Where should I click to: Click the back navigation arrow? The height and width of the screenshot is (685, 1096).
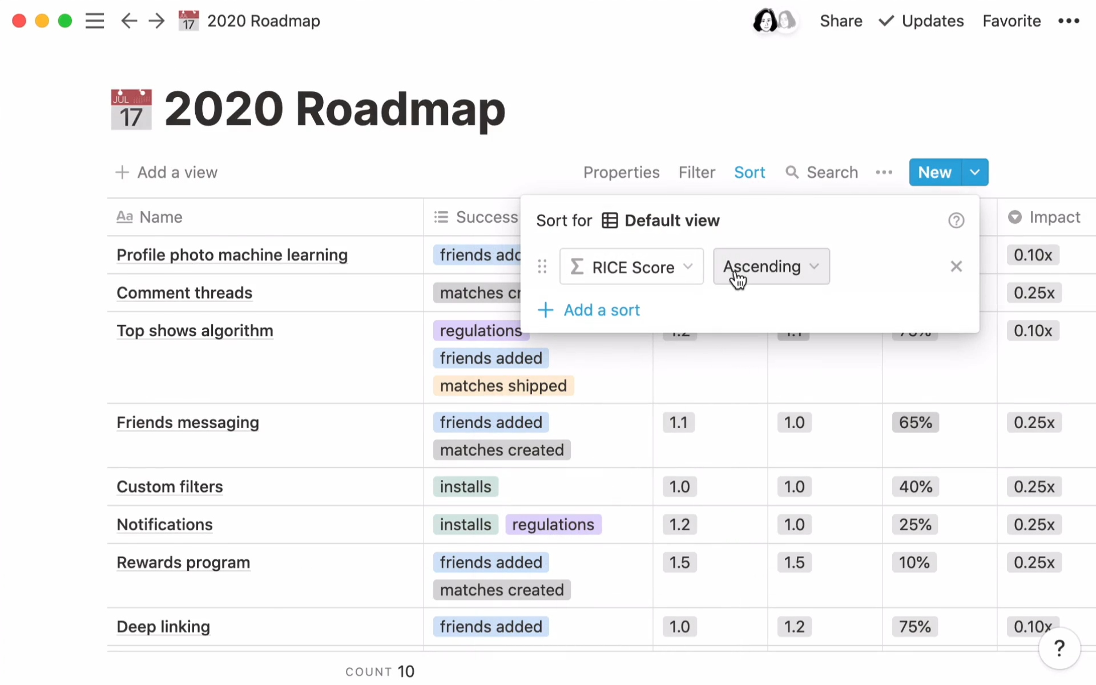click(129, 21)
